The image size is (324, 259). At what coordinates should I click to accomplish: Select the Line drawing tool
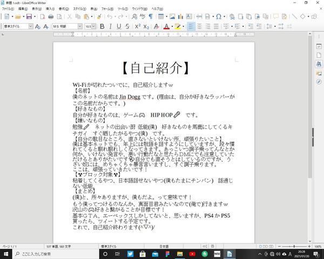coord(294,17)
